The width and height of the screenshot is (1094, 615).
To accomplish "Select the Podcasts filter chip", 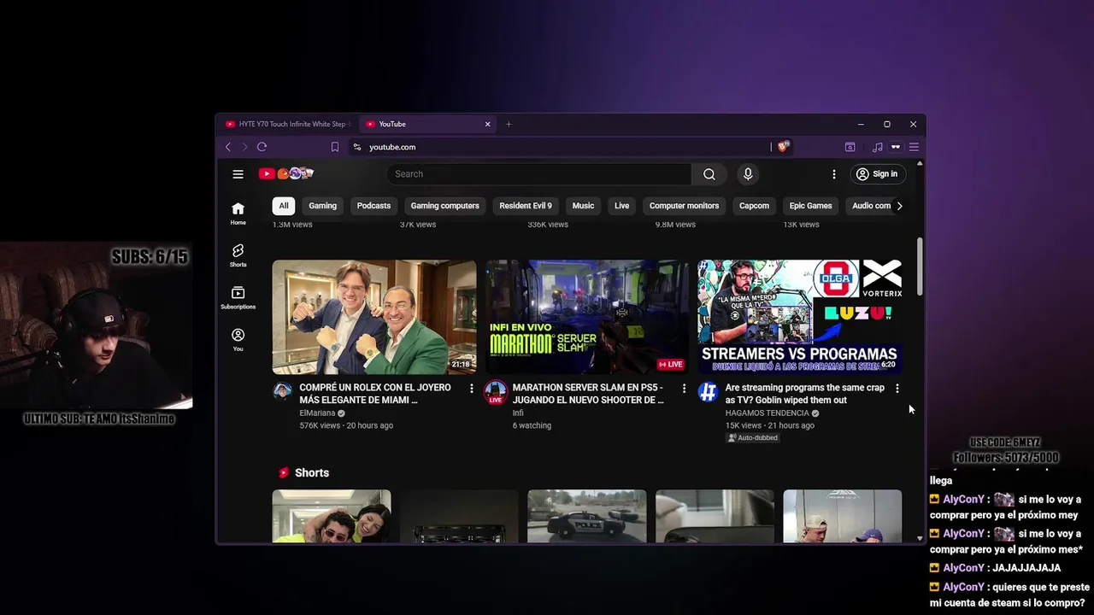I will 373,206.
